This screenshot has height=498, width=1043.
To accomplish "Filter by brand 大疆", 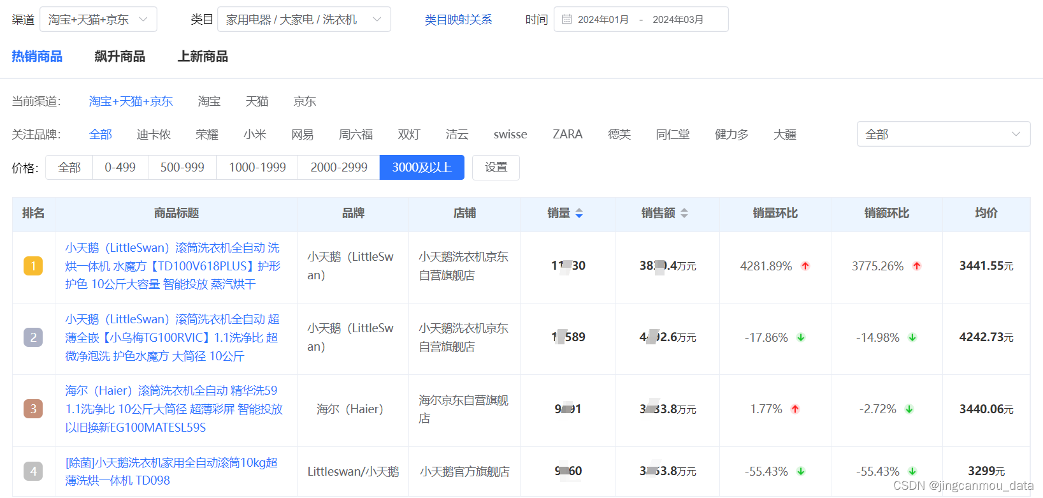I will (x=785, y=135).
